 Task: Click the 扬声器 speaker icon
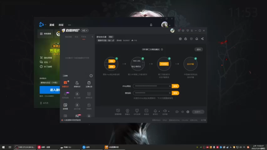pyautogui.click(x=165, y=111)
